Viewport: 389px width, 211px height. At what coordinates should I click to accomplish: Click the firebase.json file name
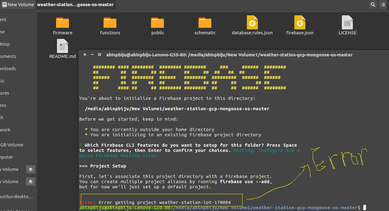click(300, 33)
